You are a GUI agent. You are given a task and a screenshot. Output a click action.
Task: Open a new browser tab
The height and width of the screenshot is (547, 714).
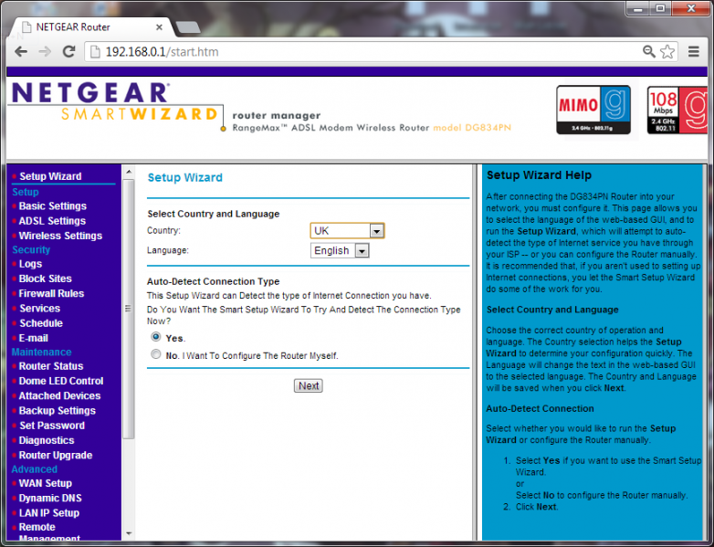(187, 27)
